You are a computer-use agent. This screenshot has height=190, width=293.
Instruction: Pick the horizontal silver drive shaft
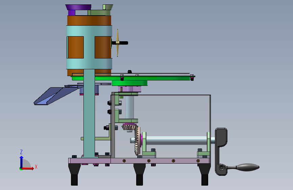pos(177,140)
